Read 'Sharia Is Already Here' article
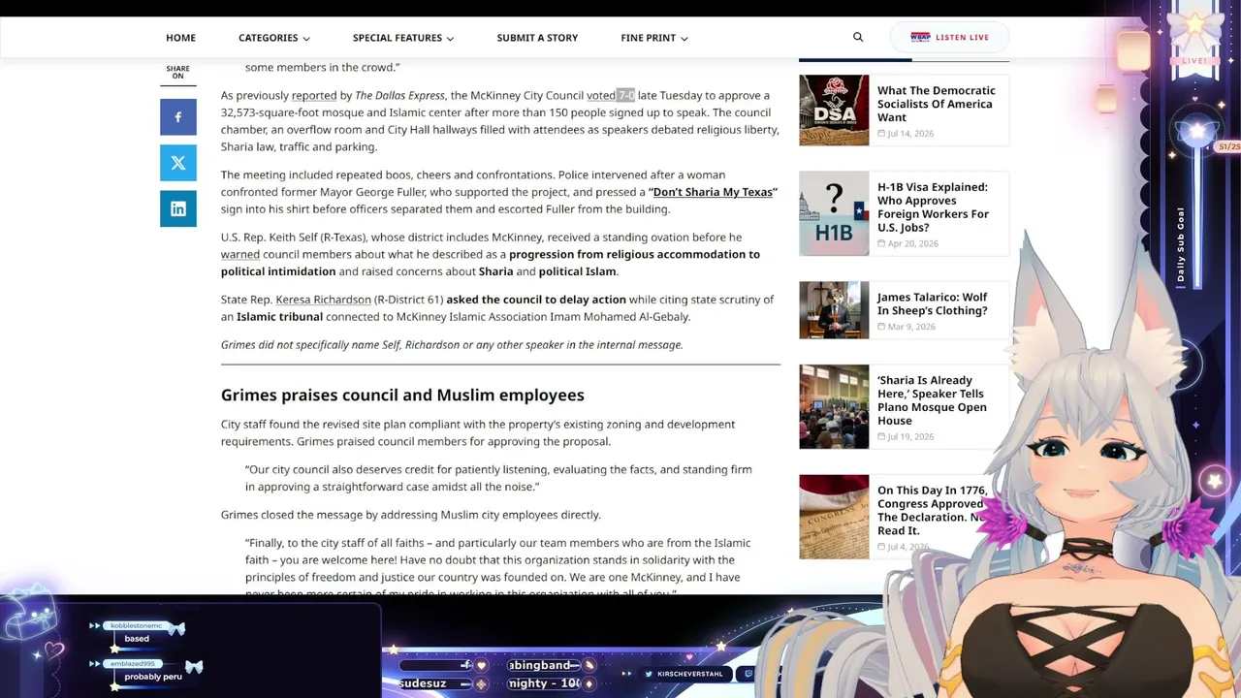 point(932,400)
